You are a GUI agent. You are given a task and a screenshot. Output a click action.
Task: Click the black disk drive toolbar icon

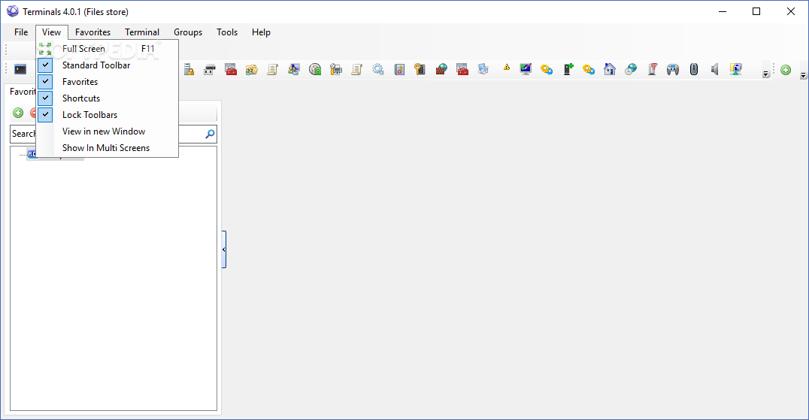click(210, 69)
